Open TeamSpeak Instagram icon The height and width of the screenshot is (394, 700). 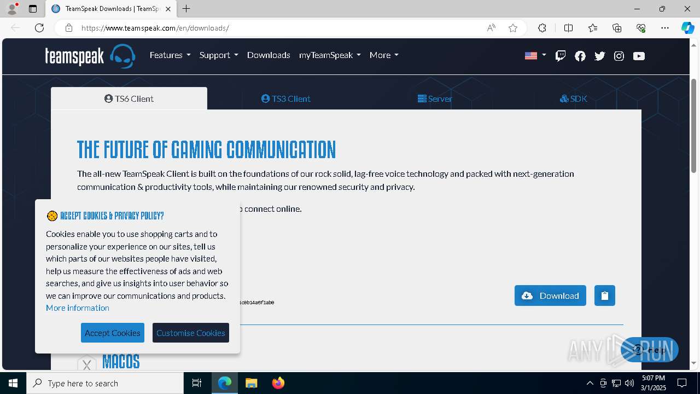click(x=619, y=56)
